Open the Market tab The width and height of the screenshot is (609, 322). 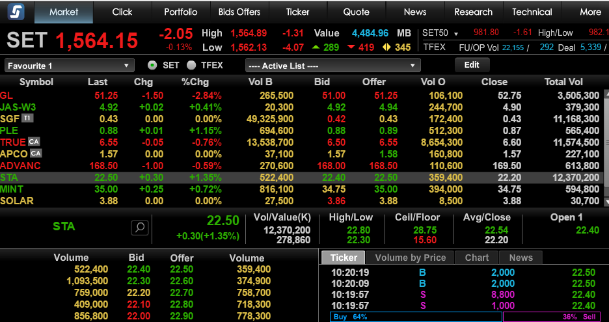pyautogui.click(x=64, y=12)
